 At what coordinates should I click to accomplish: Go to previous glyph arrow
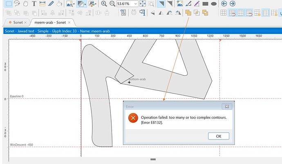224,4
